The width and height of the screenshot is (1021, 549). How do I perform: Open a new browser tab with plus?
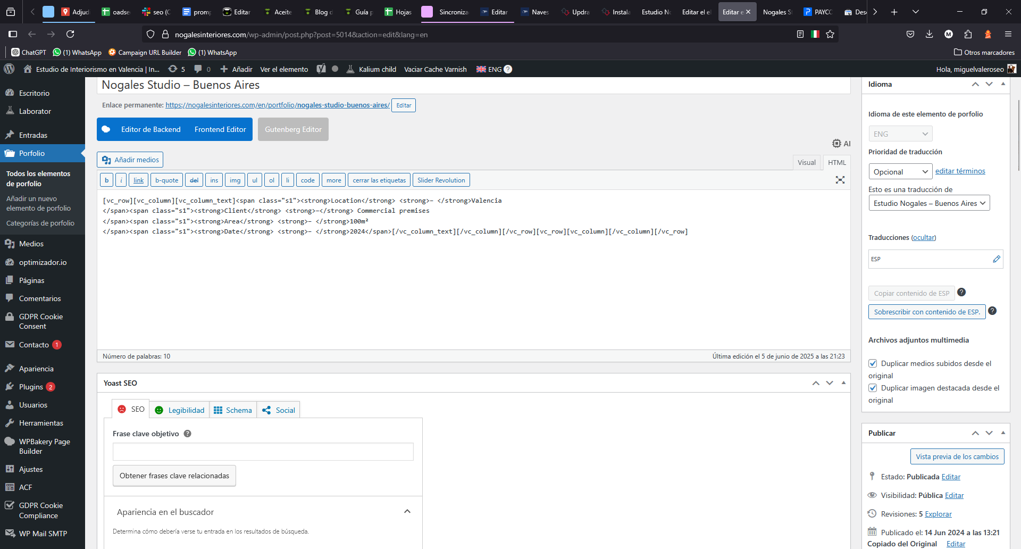pos(894,12)
